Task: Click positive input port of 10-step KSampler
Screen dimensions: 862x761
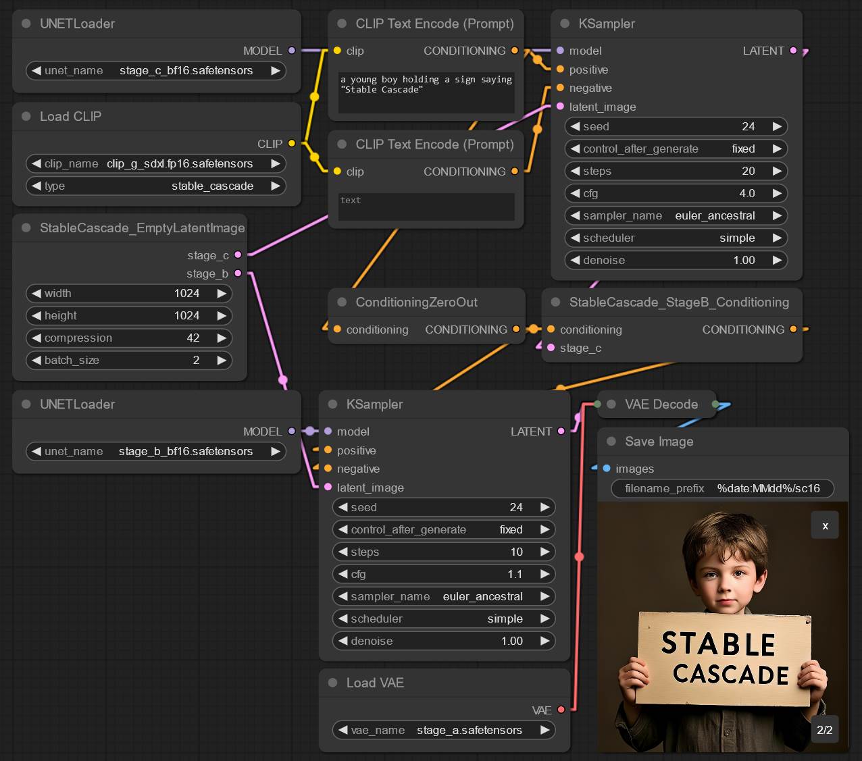Action: [328, 450]
